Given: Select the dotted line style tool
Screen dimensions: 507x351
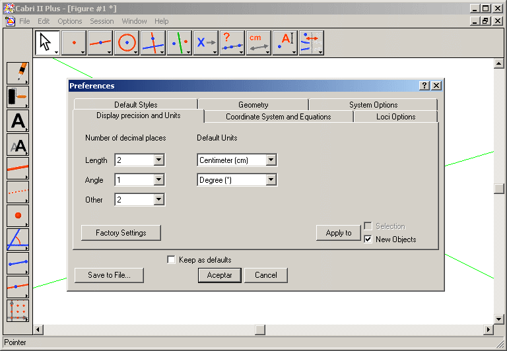Looking at the screenshot, I should click(x=18, y=192).
